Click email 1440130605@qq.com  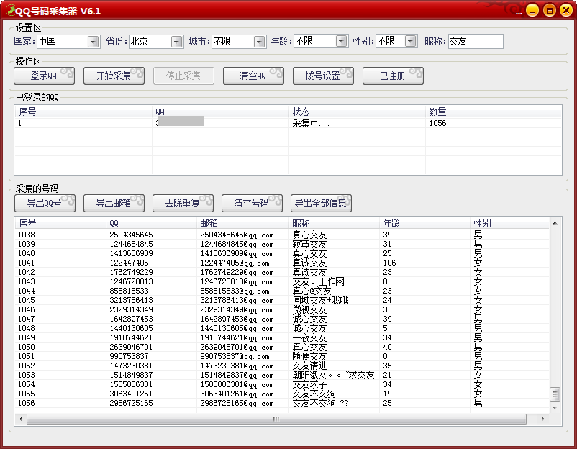coord(237,328)
